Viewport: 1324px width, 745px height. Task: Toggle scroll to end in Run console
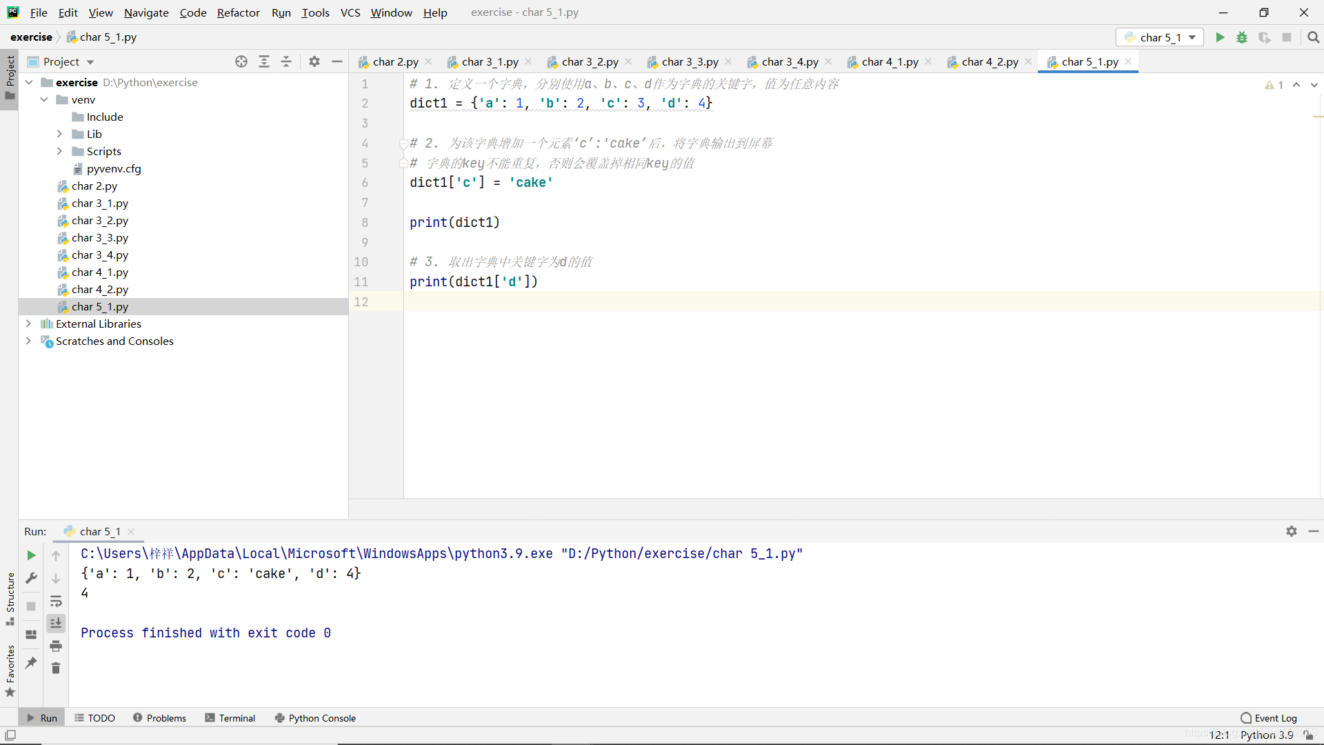(56, 624)
